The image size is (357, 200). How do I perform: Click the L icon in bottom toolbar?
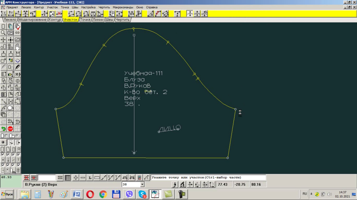coord(90,178)
